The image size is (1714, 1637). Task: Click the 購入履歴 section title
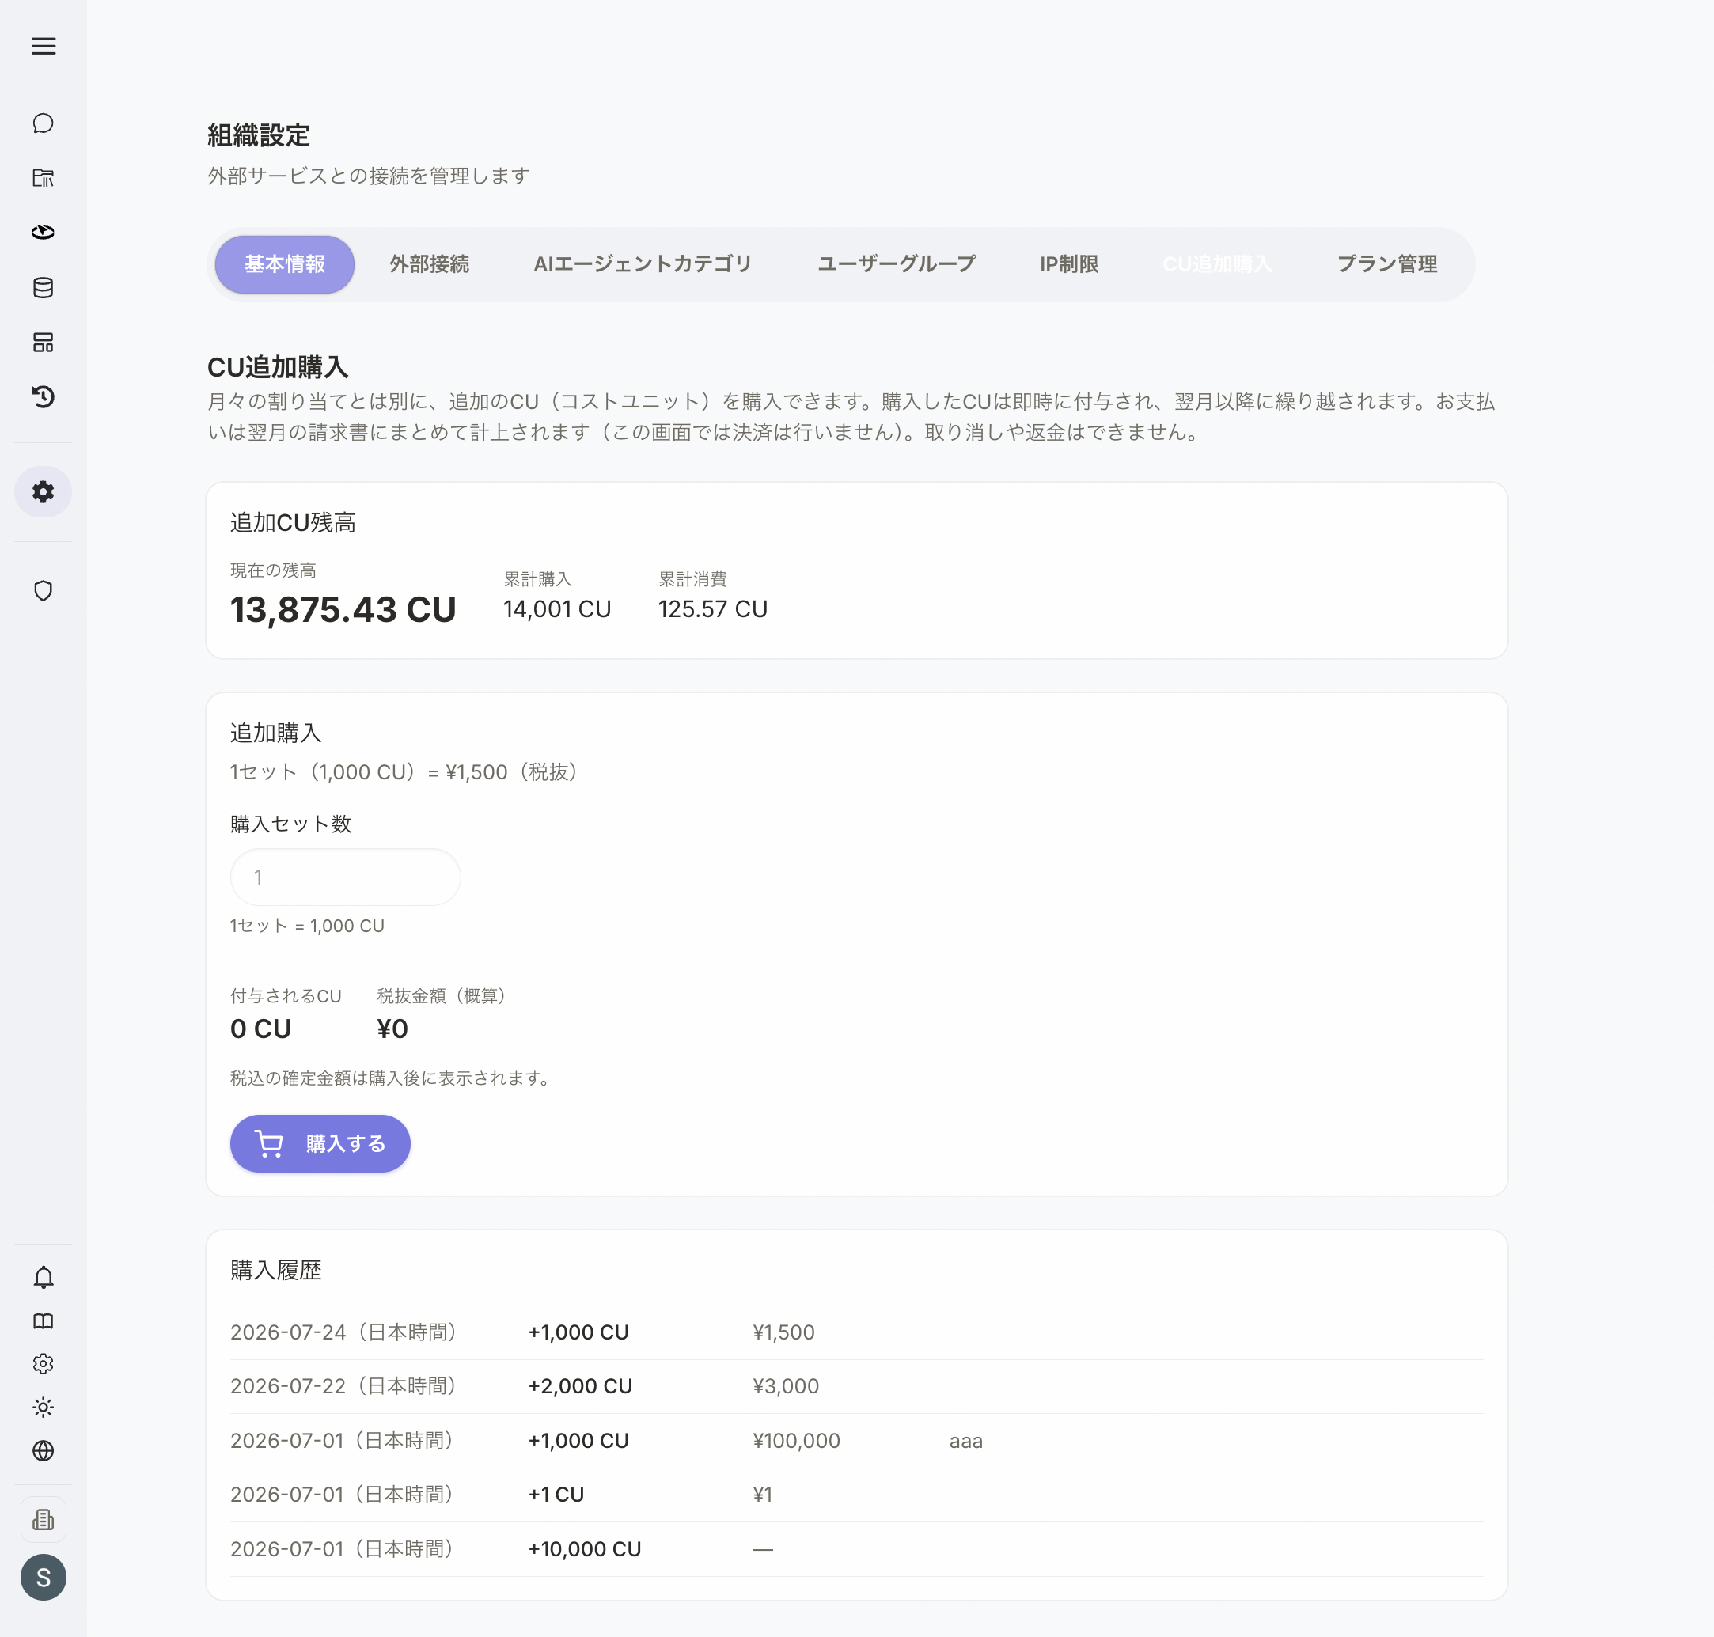276,1271
